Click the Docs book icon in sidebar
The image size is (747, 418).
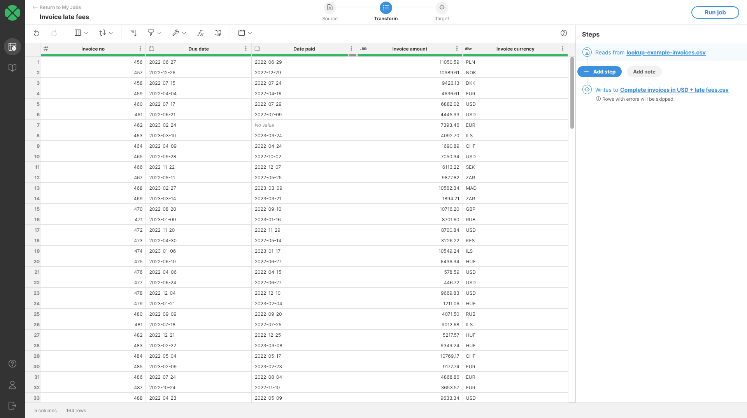click(12, 67)
